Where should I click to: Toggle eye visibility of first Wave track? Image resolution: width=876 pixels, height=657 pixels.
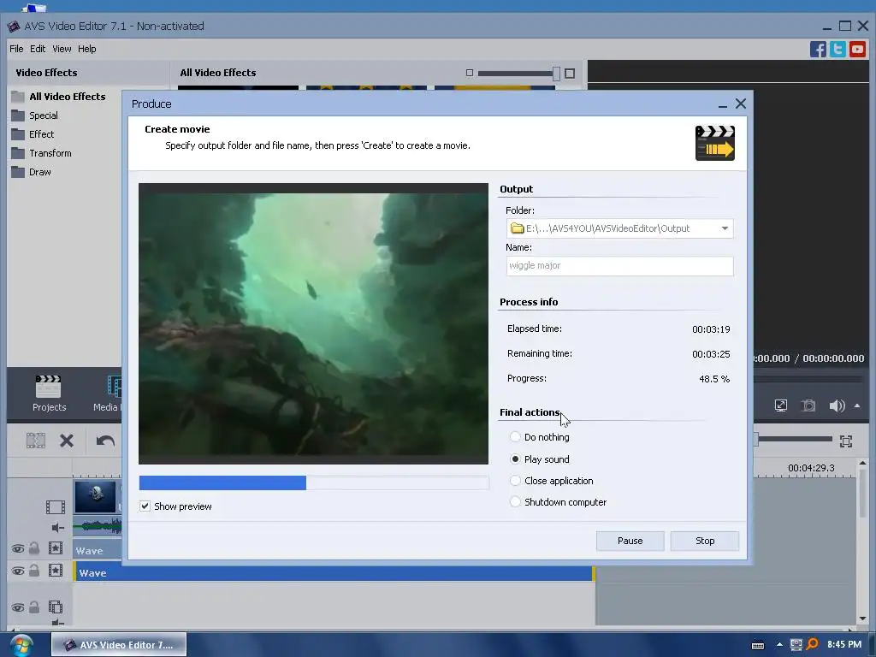18,548
